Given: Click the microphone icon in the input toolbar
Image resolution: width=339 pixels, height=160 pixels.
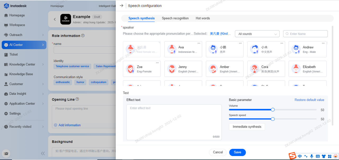Looking at the screenshot, I should (x=312, y=156).
